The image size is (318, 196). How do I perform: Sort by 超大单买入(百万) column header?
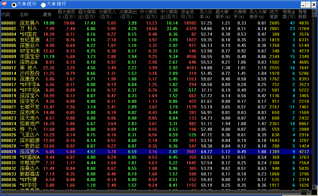66,14
